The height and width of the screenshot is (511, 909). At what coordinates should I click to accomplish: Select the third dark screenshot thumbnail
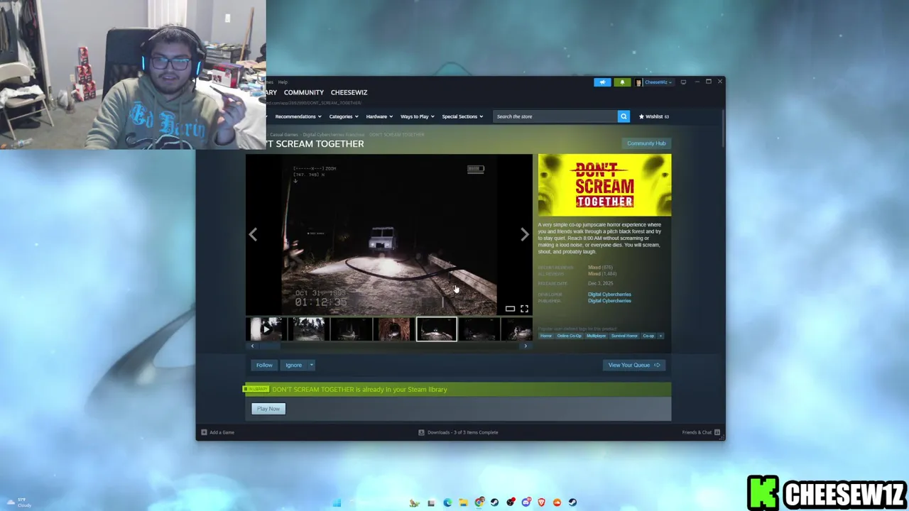352,329
